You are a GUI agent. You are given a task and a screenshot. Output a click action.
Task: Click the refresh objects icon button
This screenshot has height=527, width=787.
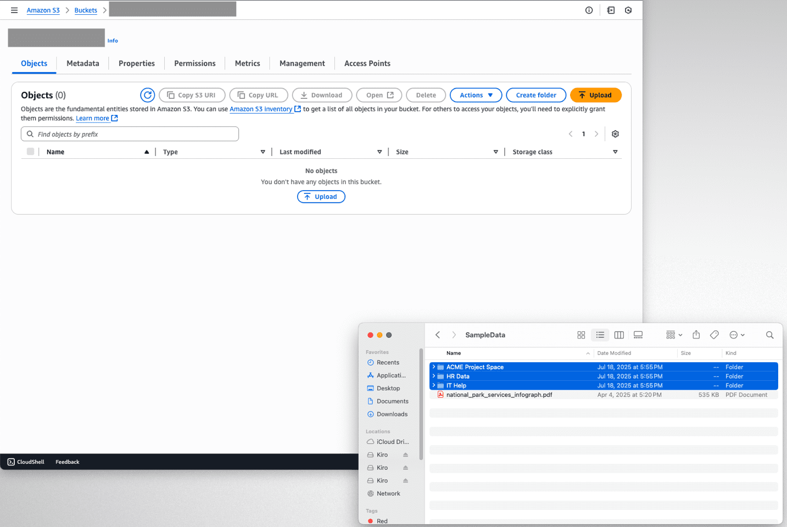(147, 95)
